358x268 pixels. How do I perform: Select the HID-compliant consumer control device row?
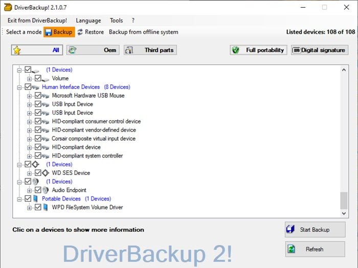(96, 121)
